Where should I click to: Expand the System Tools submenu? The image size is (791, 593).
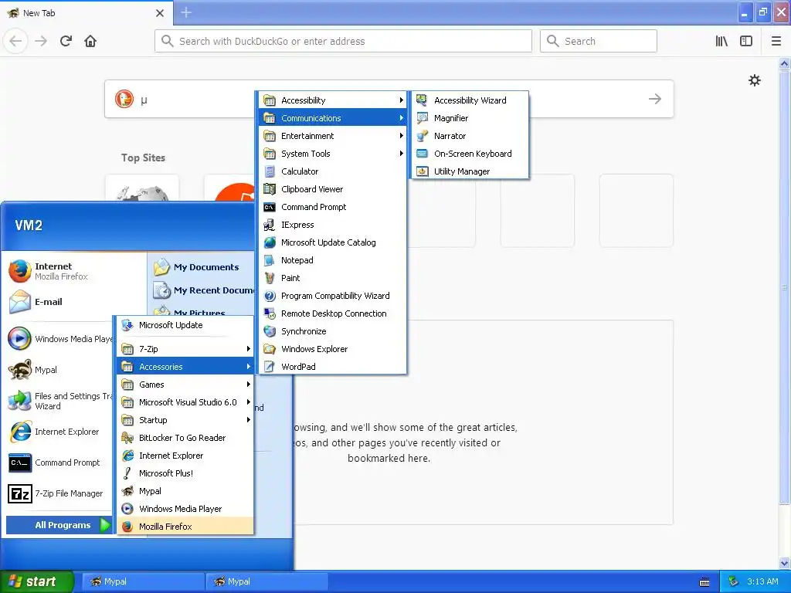click(x=332, y=154)
